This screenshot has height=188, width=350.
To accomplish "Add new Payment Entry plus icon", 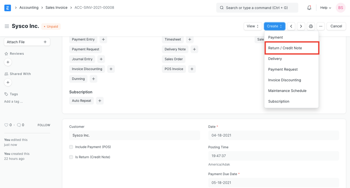I will point(103,39).
